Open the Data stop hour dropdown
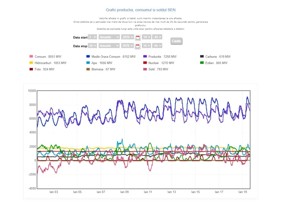Viewport: 295px width, 204px height. coord(146,45)
